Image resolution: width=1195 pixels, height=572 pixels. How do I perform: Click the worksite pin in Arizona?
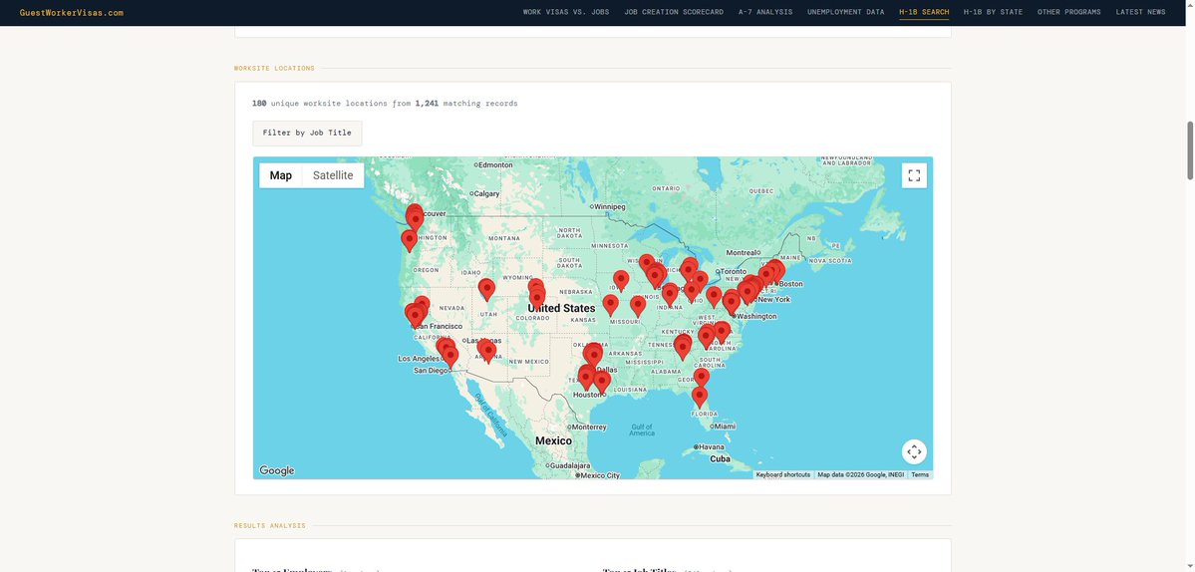[487, 351]
